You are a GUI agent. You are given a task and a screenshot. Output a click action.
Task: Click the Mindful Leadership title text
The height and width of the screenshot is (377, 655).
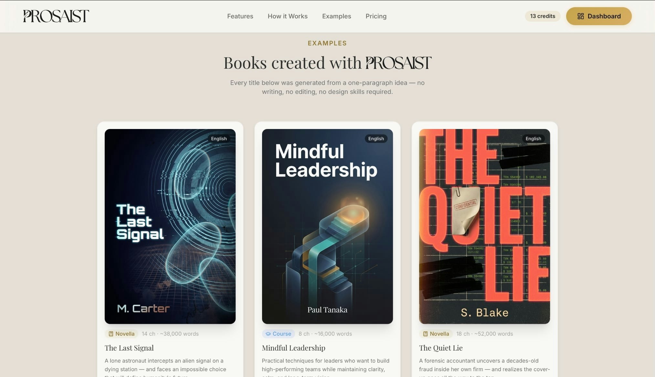click(x=293, y=348)
